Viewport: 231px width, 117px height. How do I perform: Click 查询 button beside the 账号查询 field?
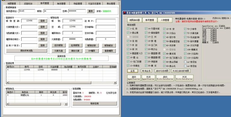(43, 21)
